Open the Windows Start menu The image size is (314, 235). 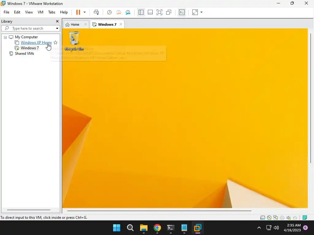tap(117, 228)
